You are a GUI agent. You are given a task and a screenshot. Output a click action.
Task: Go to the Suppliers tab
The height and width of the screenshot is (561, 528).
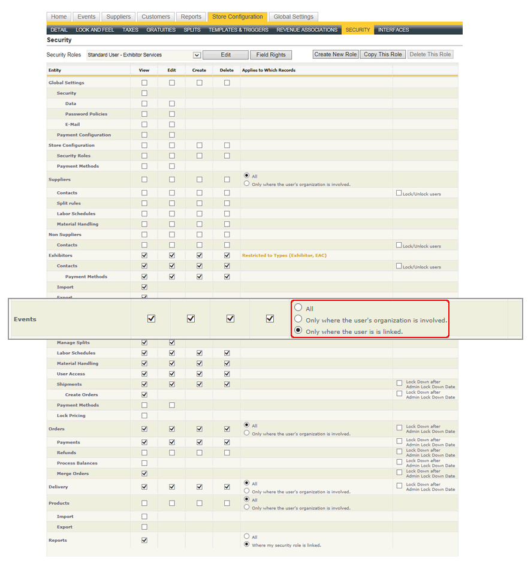[x=118, y=17]
